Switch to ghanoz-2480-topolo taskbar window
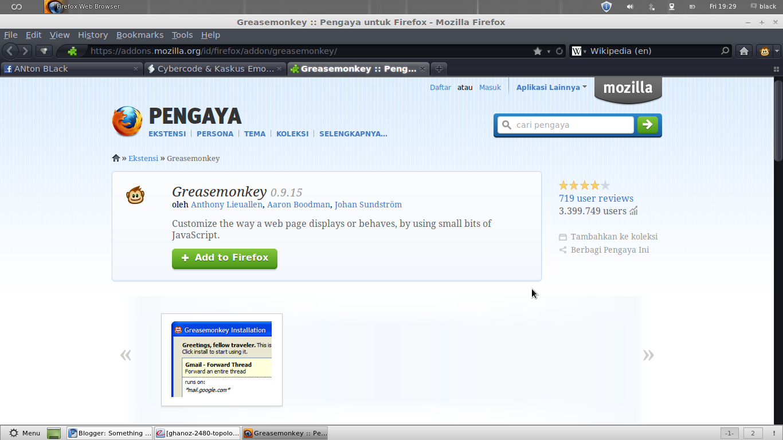Screen dimensions: 783x440 198,433
